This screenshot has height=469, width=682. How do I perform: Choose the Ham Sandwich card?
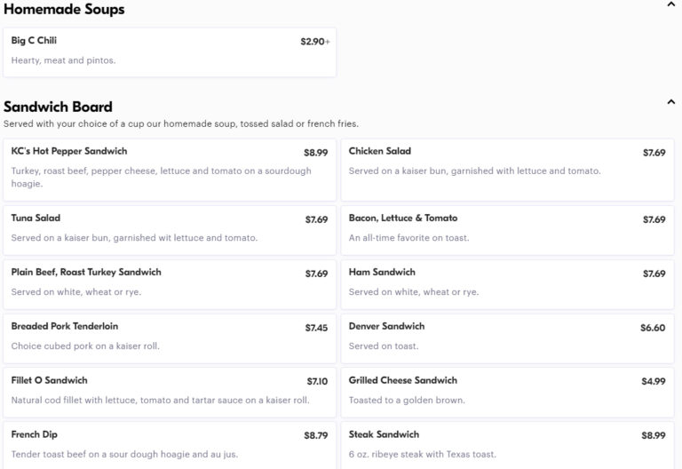pos(507,284)
